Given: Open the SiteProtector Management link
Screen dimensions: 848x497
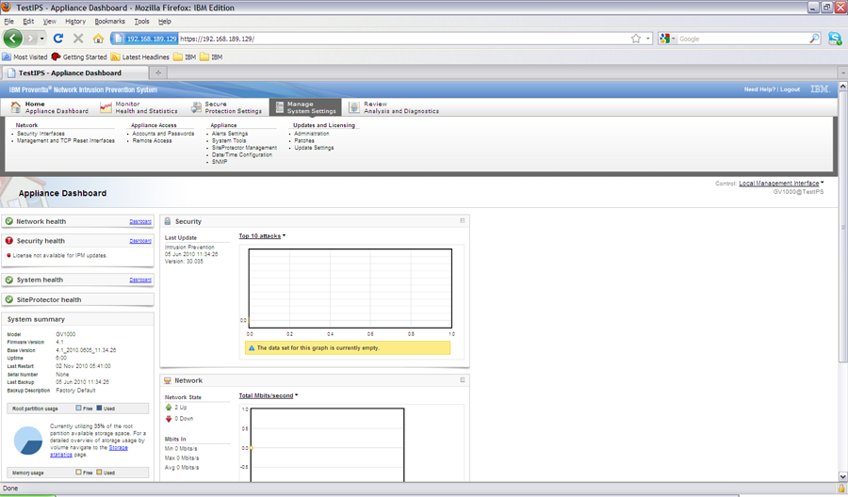Looking at the screenshot, I should (244, 148).
